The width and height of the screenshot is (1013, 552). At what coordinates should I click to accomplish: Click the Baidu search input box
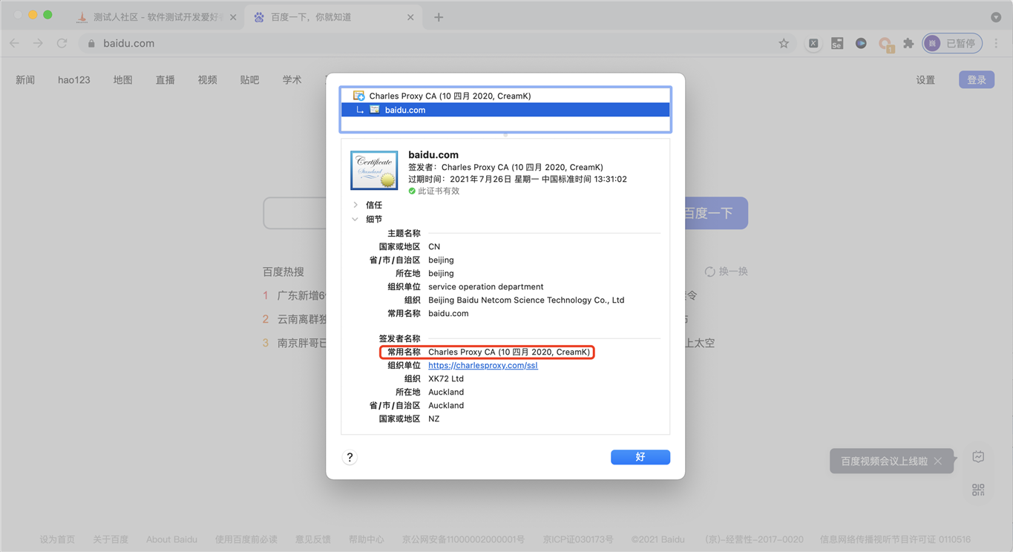pyautogui.click(x=295, y=214)
